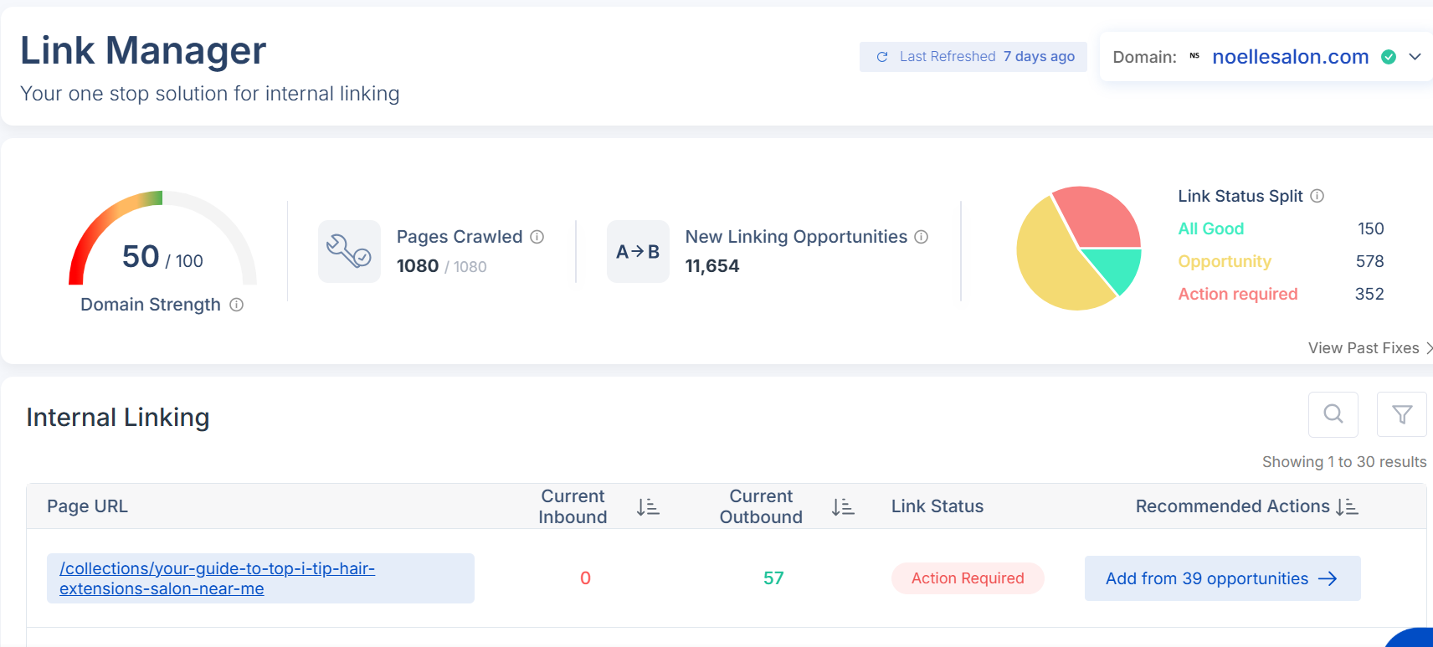Open the filter for Internal Linking
This screenshot has height=647, width=1433.
coord(1402,414)
